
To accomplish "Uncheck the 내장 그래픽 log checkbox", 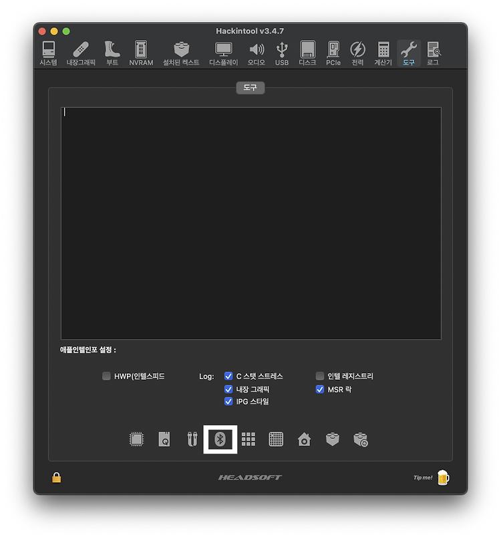I will click(x=228, y=389).
